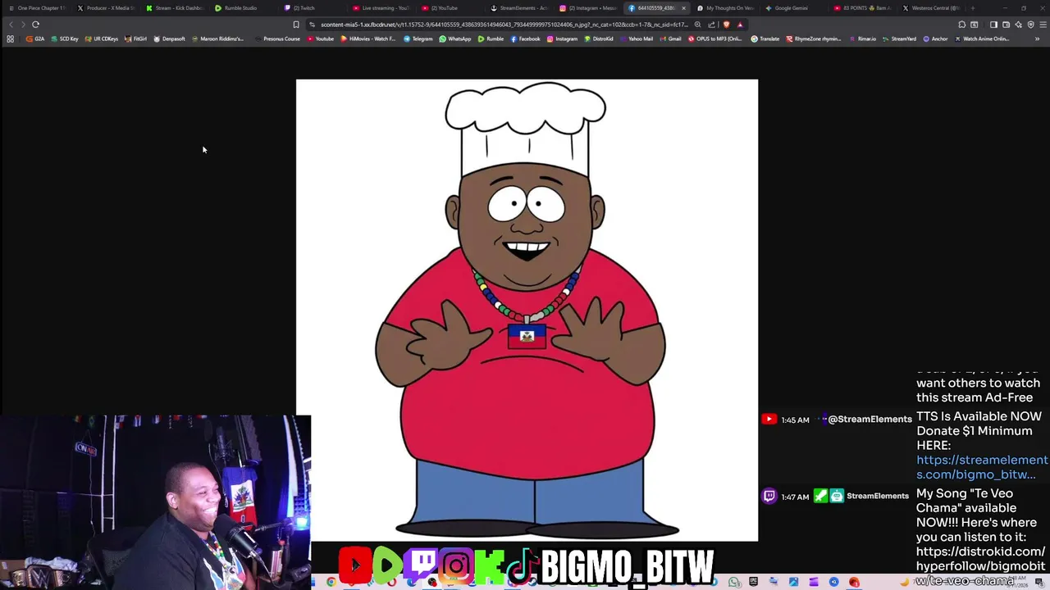This screenshot has width=1050, height=590.
Task: Click the Chrome icon in the taskbar
Action: coord(331,582)
